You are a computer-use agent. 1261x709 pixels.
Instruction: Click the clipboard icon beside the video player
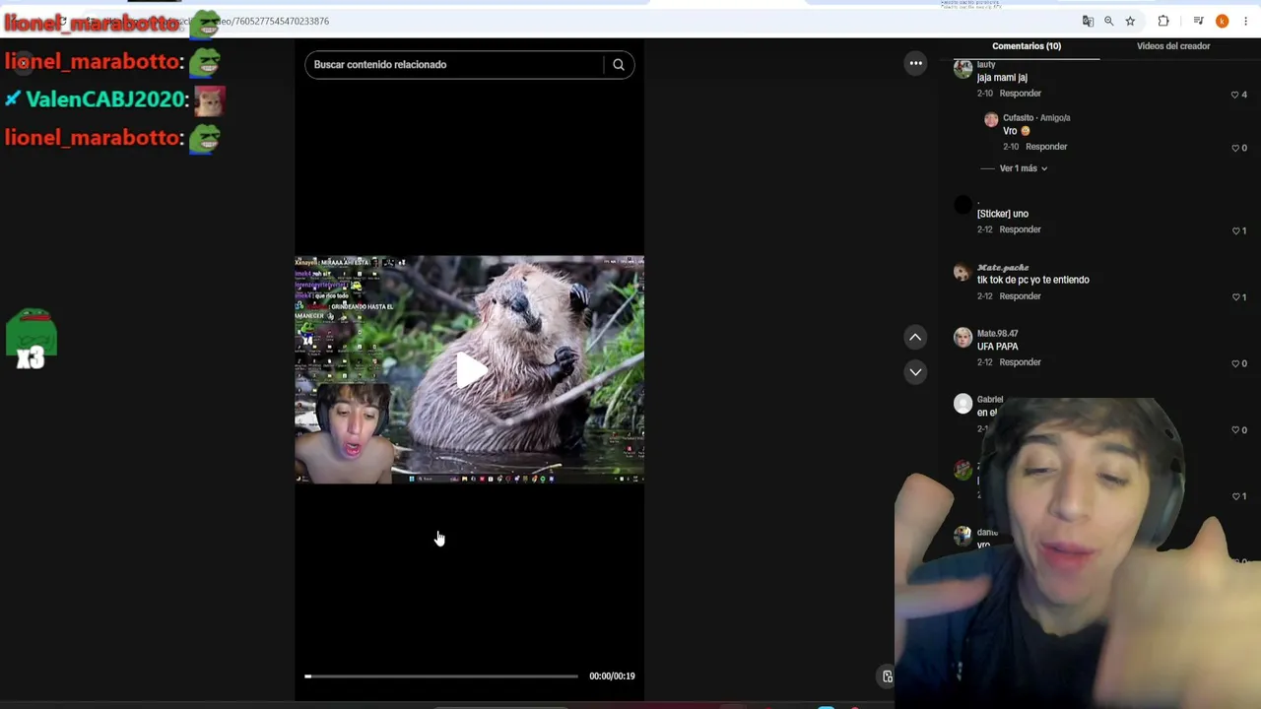pos(887,677)
